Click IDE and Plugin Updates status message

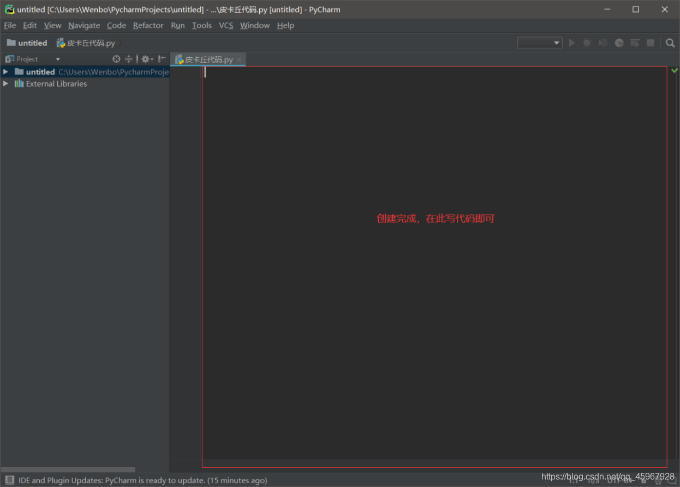pos(143,480)
